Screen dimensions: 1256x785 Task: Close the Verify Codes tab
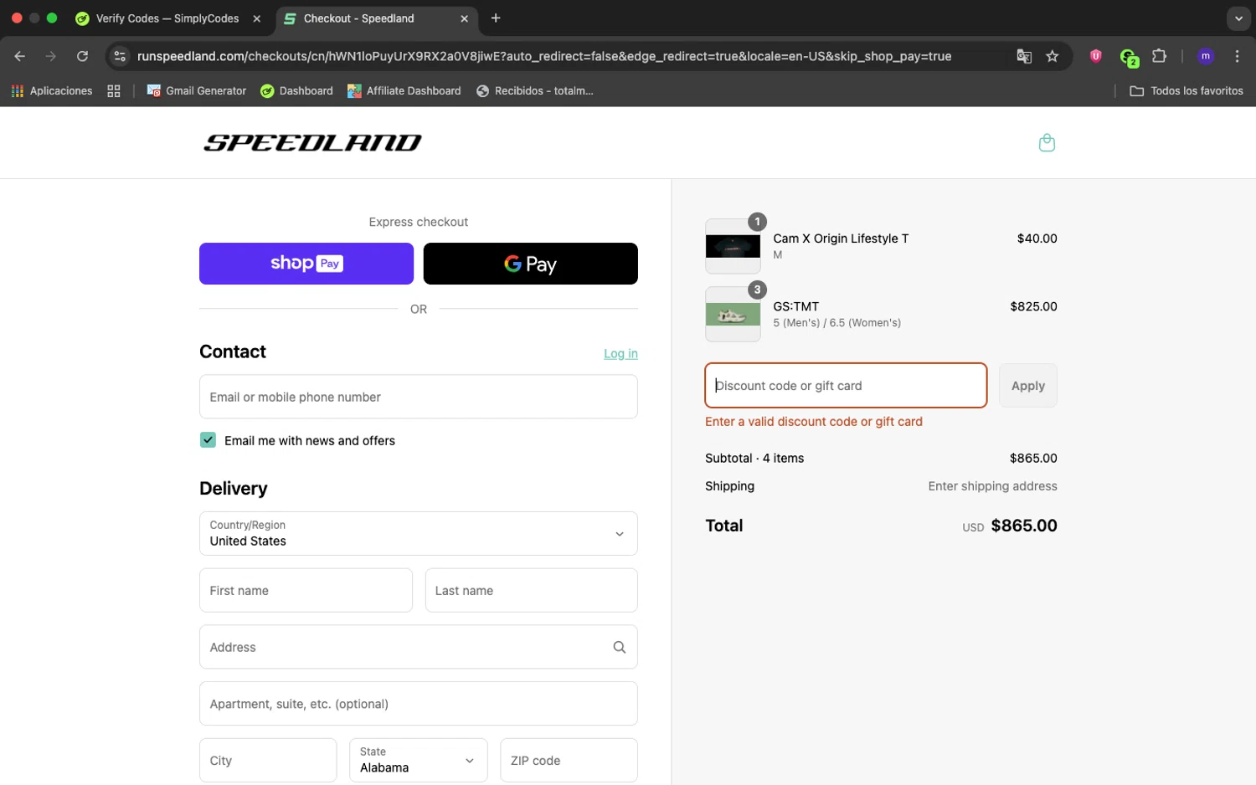(x=257, y=18)
